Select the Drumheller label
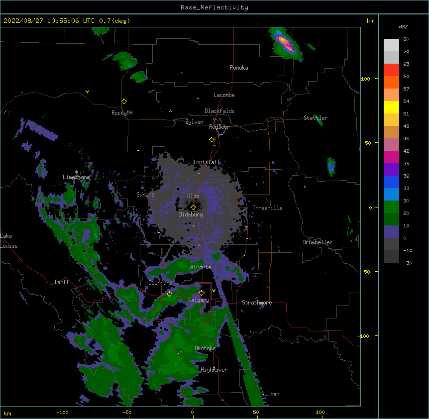The height and width of the screenshot is (419, 429). point(318,242)
